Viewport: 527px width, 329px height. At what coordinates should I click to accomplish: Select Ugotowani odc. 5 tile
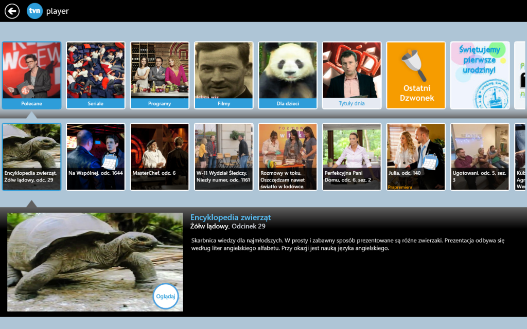click(x=480, y=157)
